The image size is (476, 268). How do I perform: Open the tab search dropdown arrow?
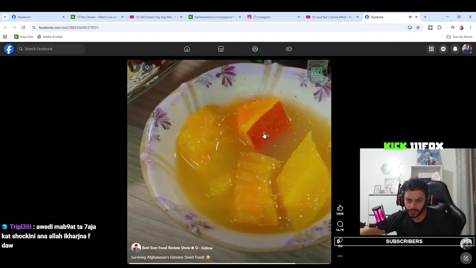click(x=5, y=17)
